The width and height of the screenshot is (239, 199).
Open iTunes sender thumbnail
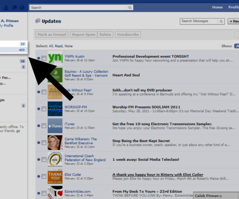pyautogui.click(x=55, y=126)
